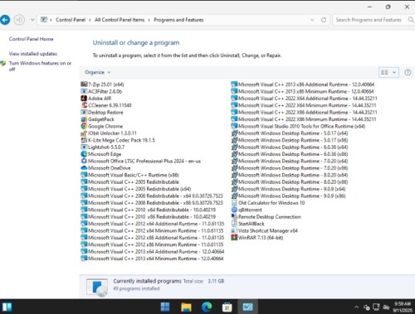Image resolution: width=415 pixels, height=314 pixels.
Task: Select Visual C++ 2013 x64 Additional Runtime
Action: pyautogui.click(x=153, y=252)
